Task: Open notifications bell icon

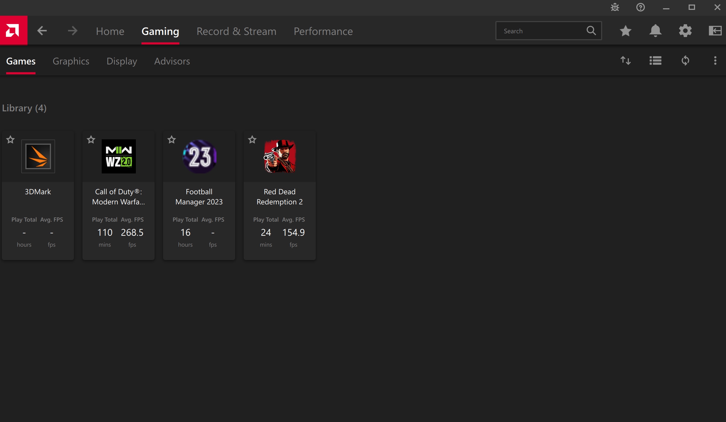Action: pyautogui.click(x=656, y=31)
